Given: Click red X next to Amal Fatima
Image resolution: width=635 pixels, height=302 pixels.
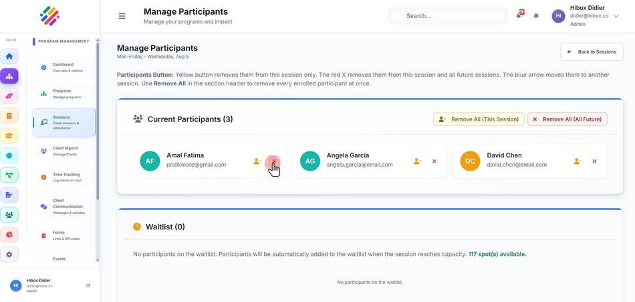Looking at the screenshot, I should click(x=274, y=161).
